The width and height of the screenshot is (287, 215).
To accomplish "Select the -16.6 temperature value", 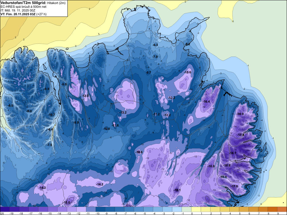I will (x=139, y=152).
